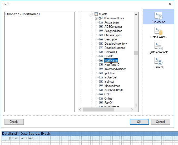Viewport: 178px width, 145px height.
Task: Select the IsVirtual column
Action: (109, 82)
